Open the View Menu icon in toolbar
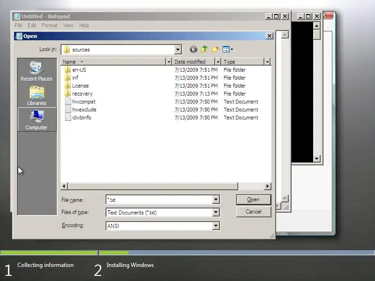Image resolution: width=375 pixels, height=281 pixels. click(x=228, y=50)
